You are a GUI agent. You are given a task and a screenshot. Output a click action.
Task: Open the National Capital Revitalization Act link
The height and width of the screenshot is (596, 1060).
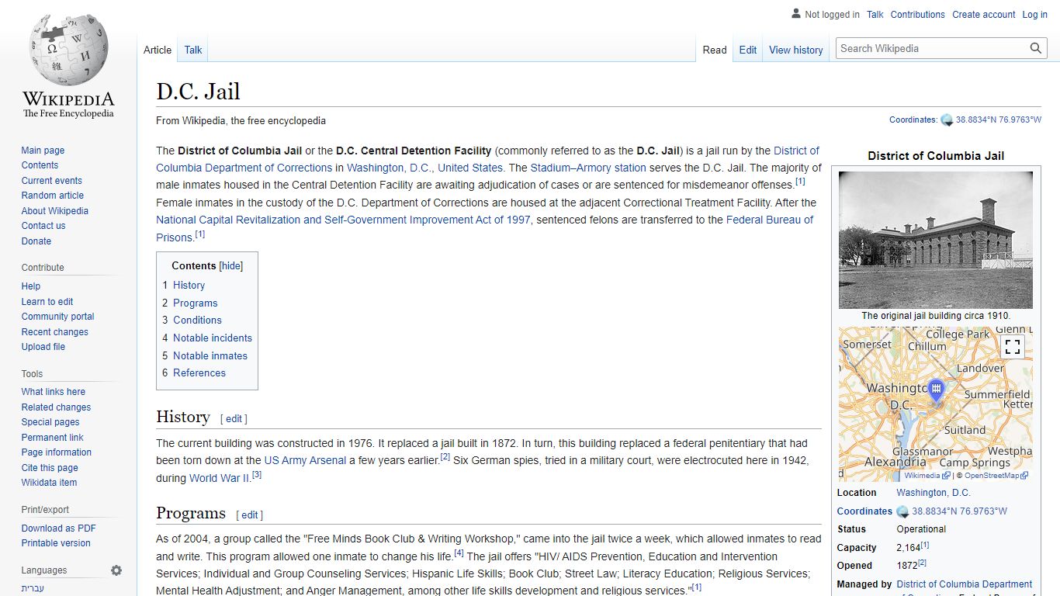[x=343, y=220]
